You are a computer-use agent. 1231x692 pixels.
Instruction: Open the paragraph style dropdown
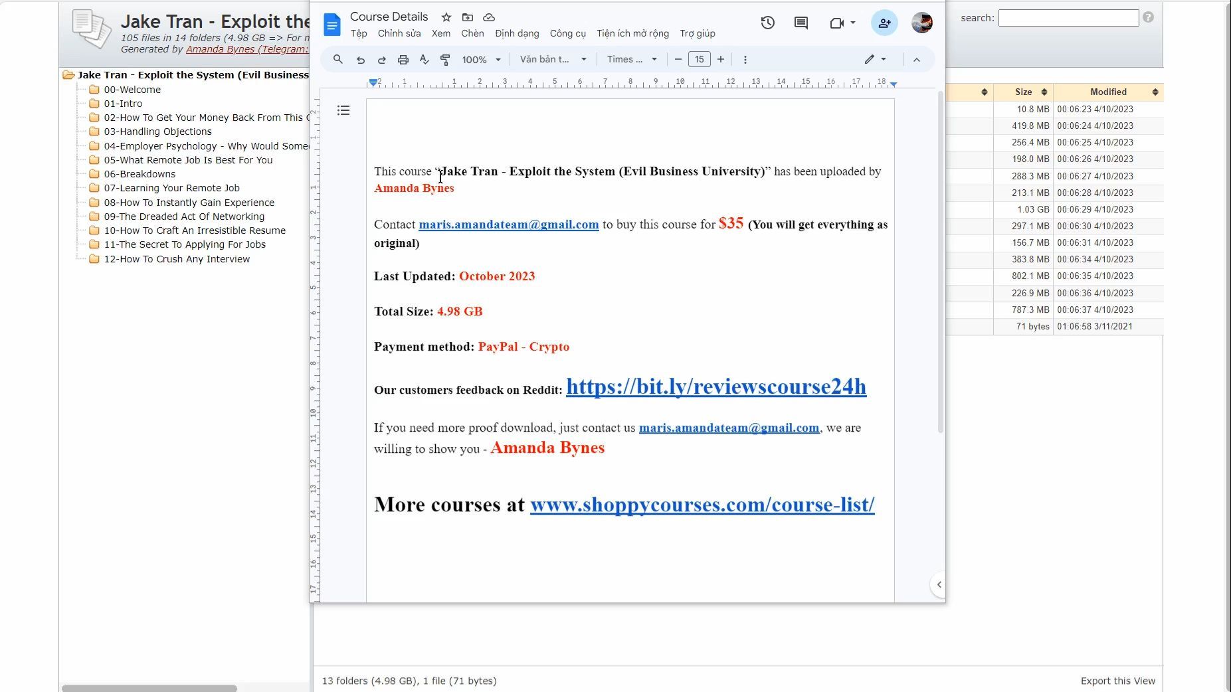(553, 59)
